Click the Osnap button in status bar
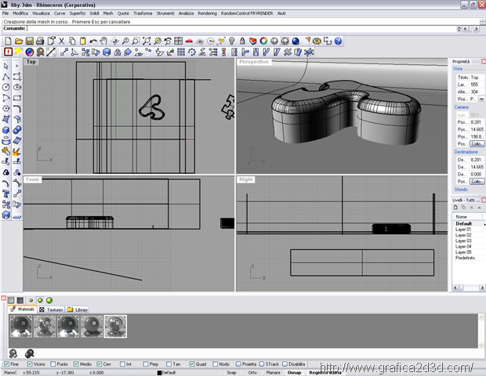This screenshot has height=376, width=486. [x=294, y=373]
